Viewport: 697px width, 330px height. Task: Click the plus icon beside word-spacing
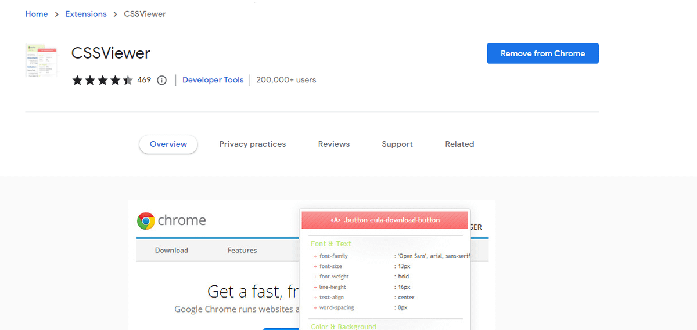point(315,308)
